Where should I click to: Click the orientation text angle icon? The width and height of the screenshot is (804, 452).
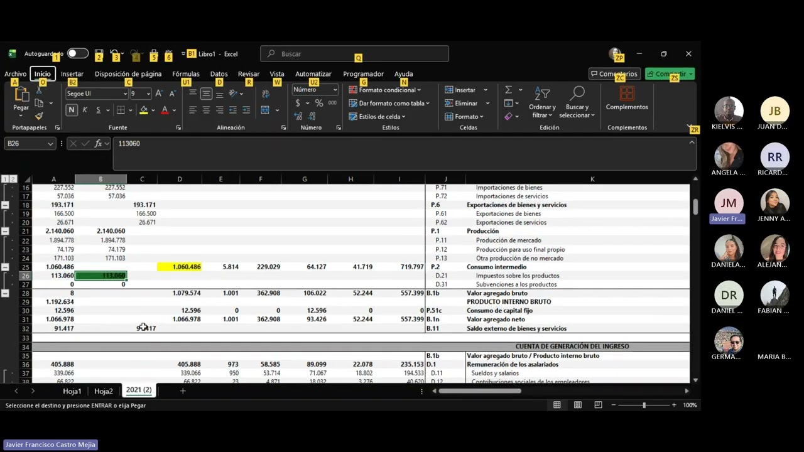click(x=233, y=94)
